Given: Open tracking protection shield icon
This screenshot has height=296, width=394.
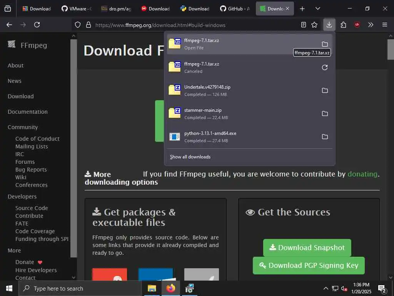Looking at the screenshot, I should (78, 25).
